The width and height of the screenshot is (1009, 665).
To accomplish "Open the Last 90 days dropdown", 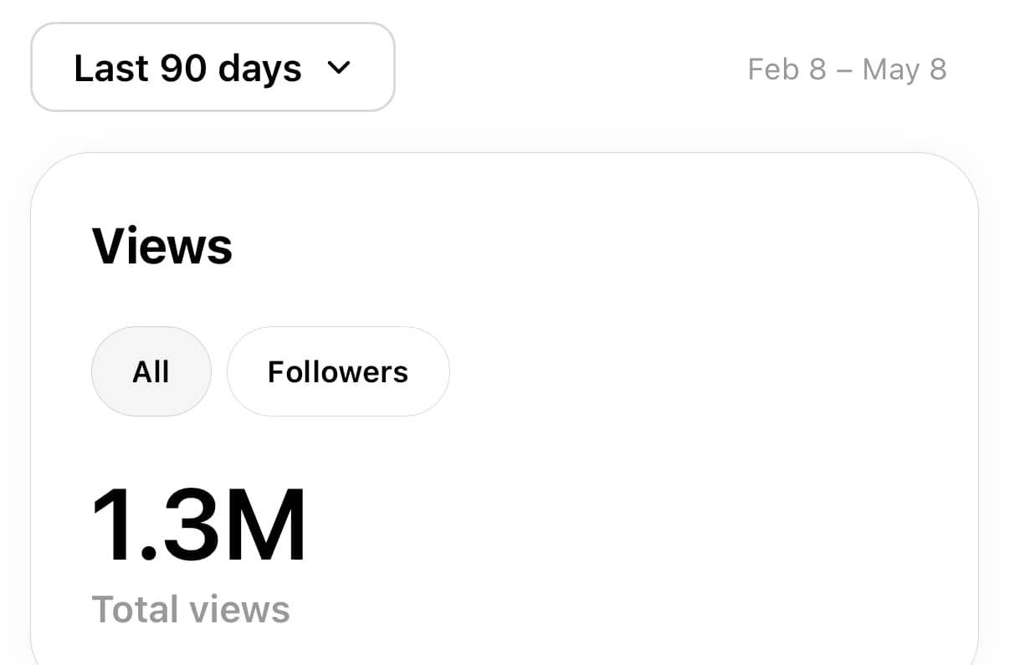I will point(213,67).
